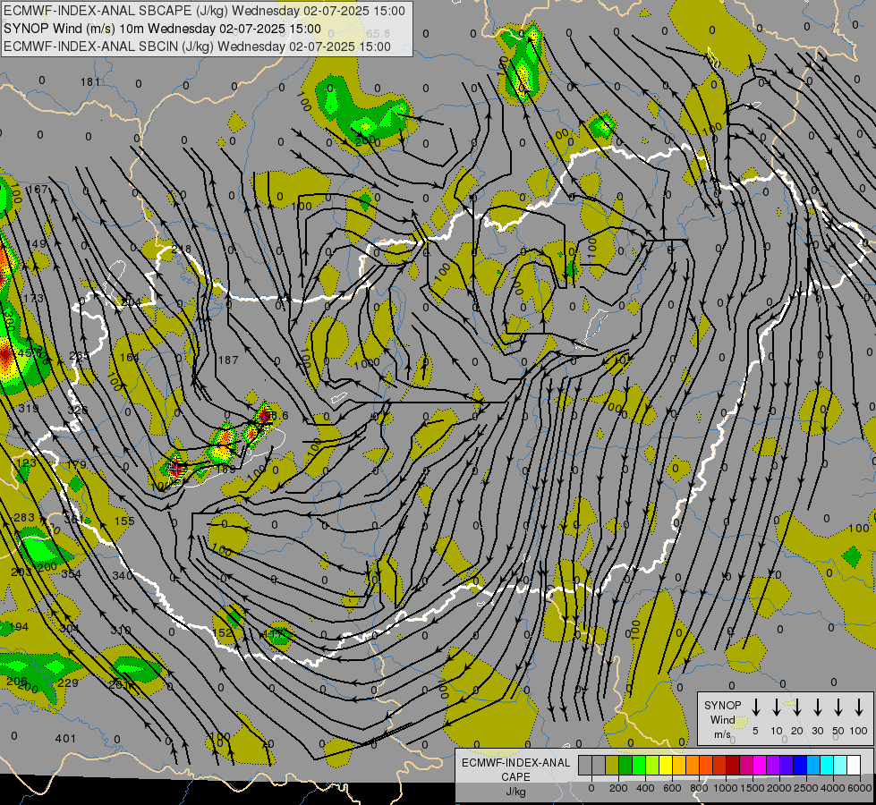The height and width of the screenshot is (805, 876).
Task: Click the 10 m/s wind arrow in legend
Action: click(x=776, y=708)
